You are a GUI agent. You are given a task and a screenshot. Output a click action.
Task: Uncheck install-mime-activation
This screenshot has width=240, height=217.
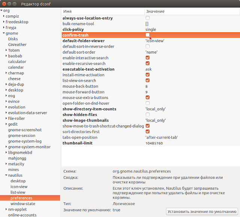click(147, 75)
